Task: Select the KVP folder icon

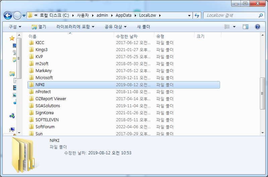Action: 31,56
